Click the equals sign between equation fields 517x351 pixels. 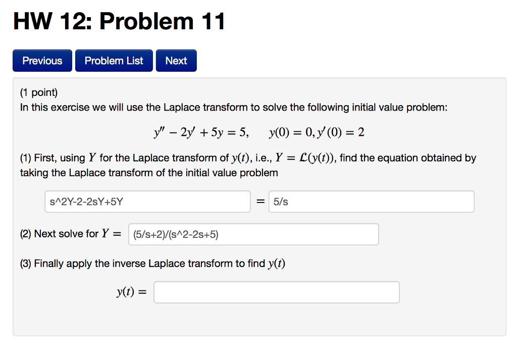(x=261, y=201)
